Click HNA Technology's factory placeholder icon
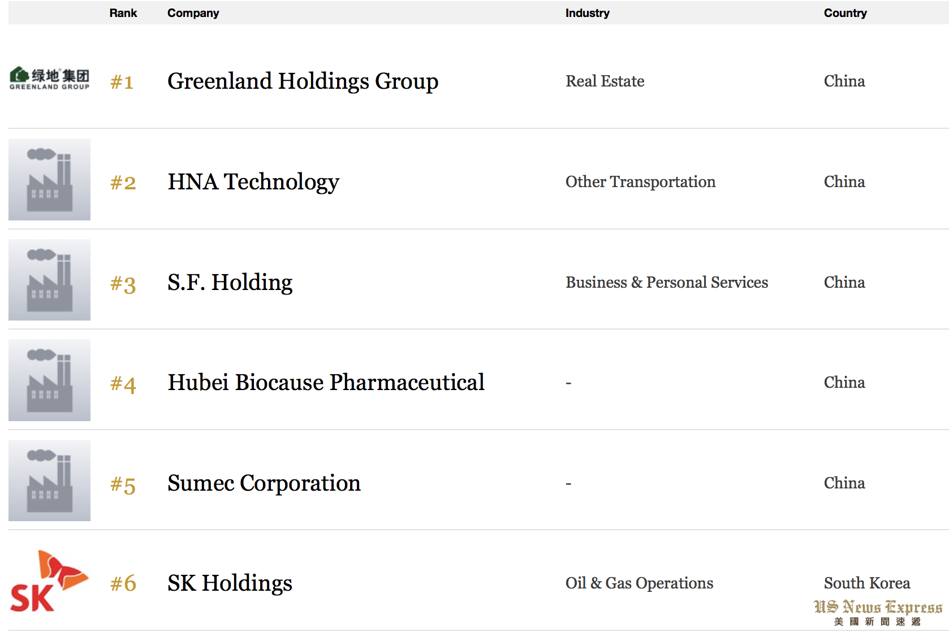This screenshot has width=949, height=632. coord(50,179)
